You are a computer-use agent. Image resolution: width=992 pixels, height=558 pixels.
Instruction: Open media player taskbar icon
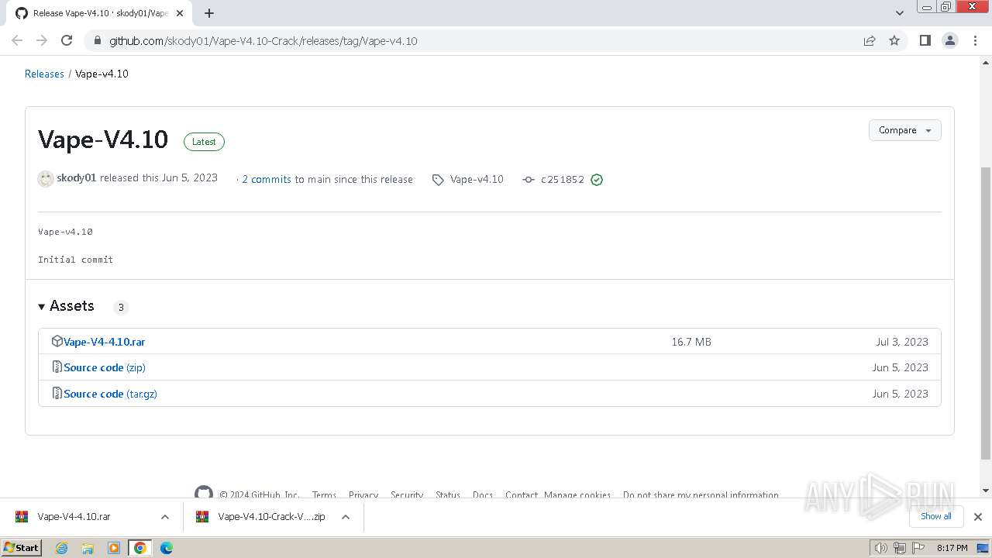pos(114,548)
